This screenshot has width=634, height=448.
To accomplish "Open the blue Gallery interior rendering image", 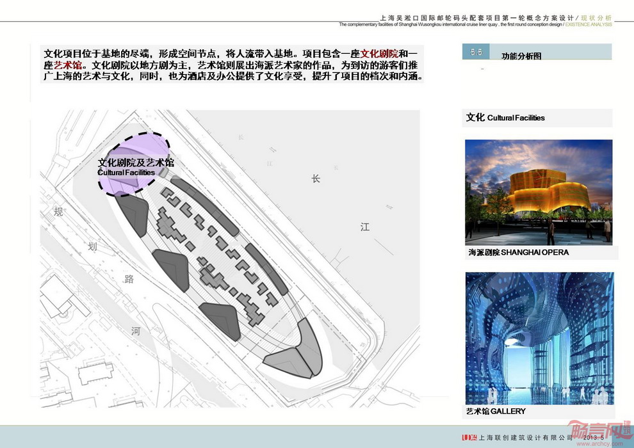I will tap(539, 337).
